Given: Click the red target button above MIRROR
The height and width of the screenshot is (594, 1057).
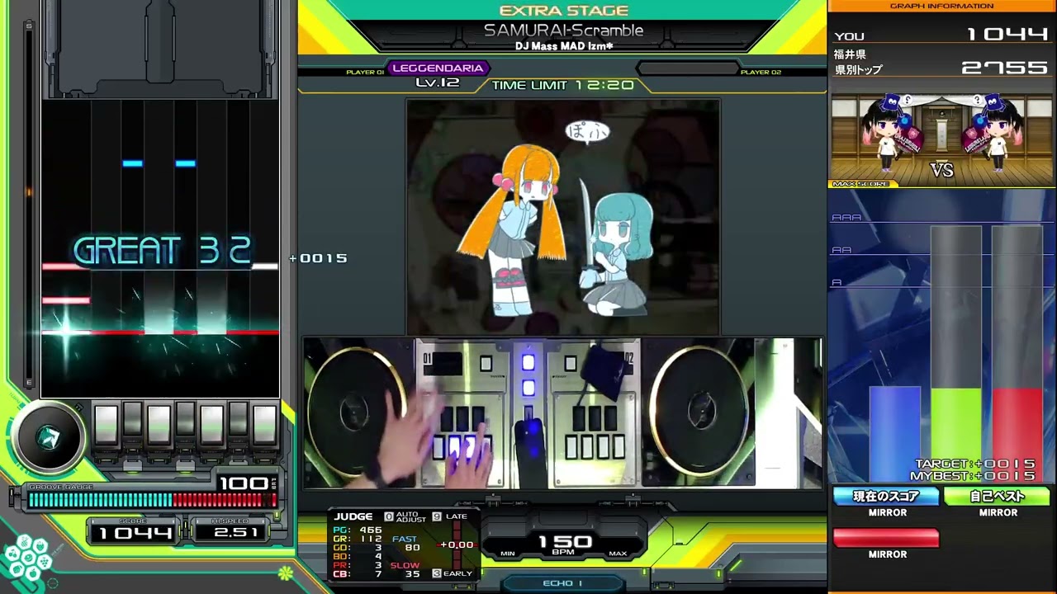Looking at the screenshot, I should coord(886,538).
